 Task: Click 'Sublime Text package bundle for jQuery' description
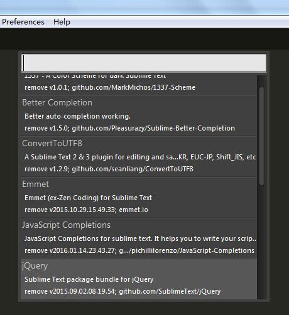coord(89,279)
